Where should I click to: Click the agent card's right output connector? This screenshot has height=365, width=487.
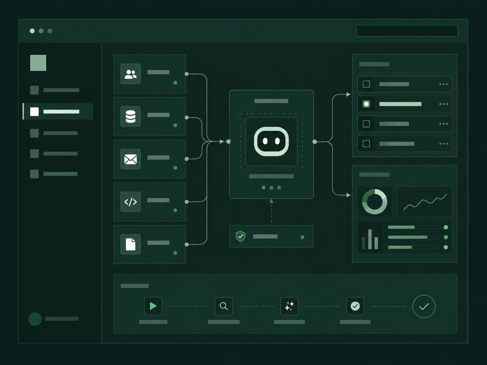click(314, 142)
